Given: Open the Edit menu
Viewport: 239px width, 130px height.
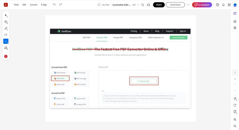Looking at the screenshot, I should point(24,5).
